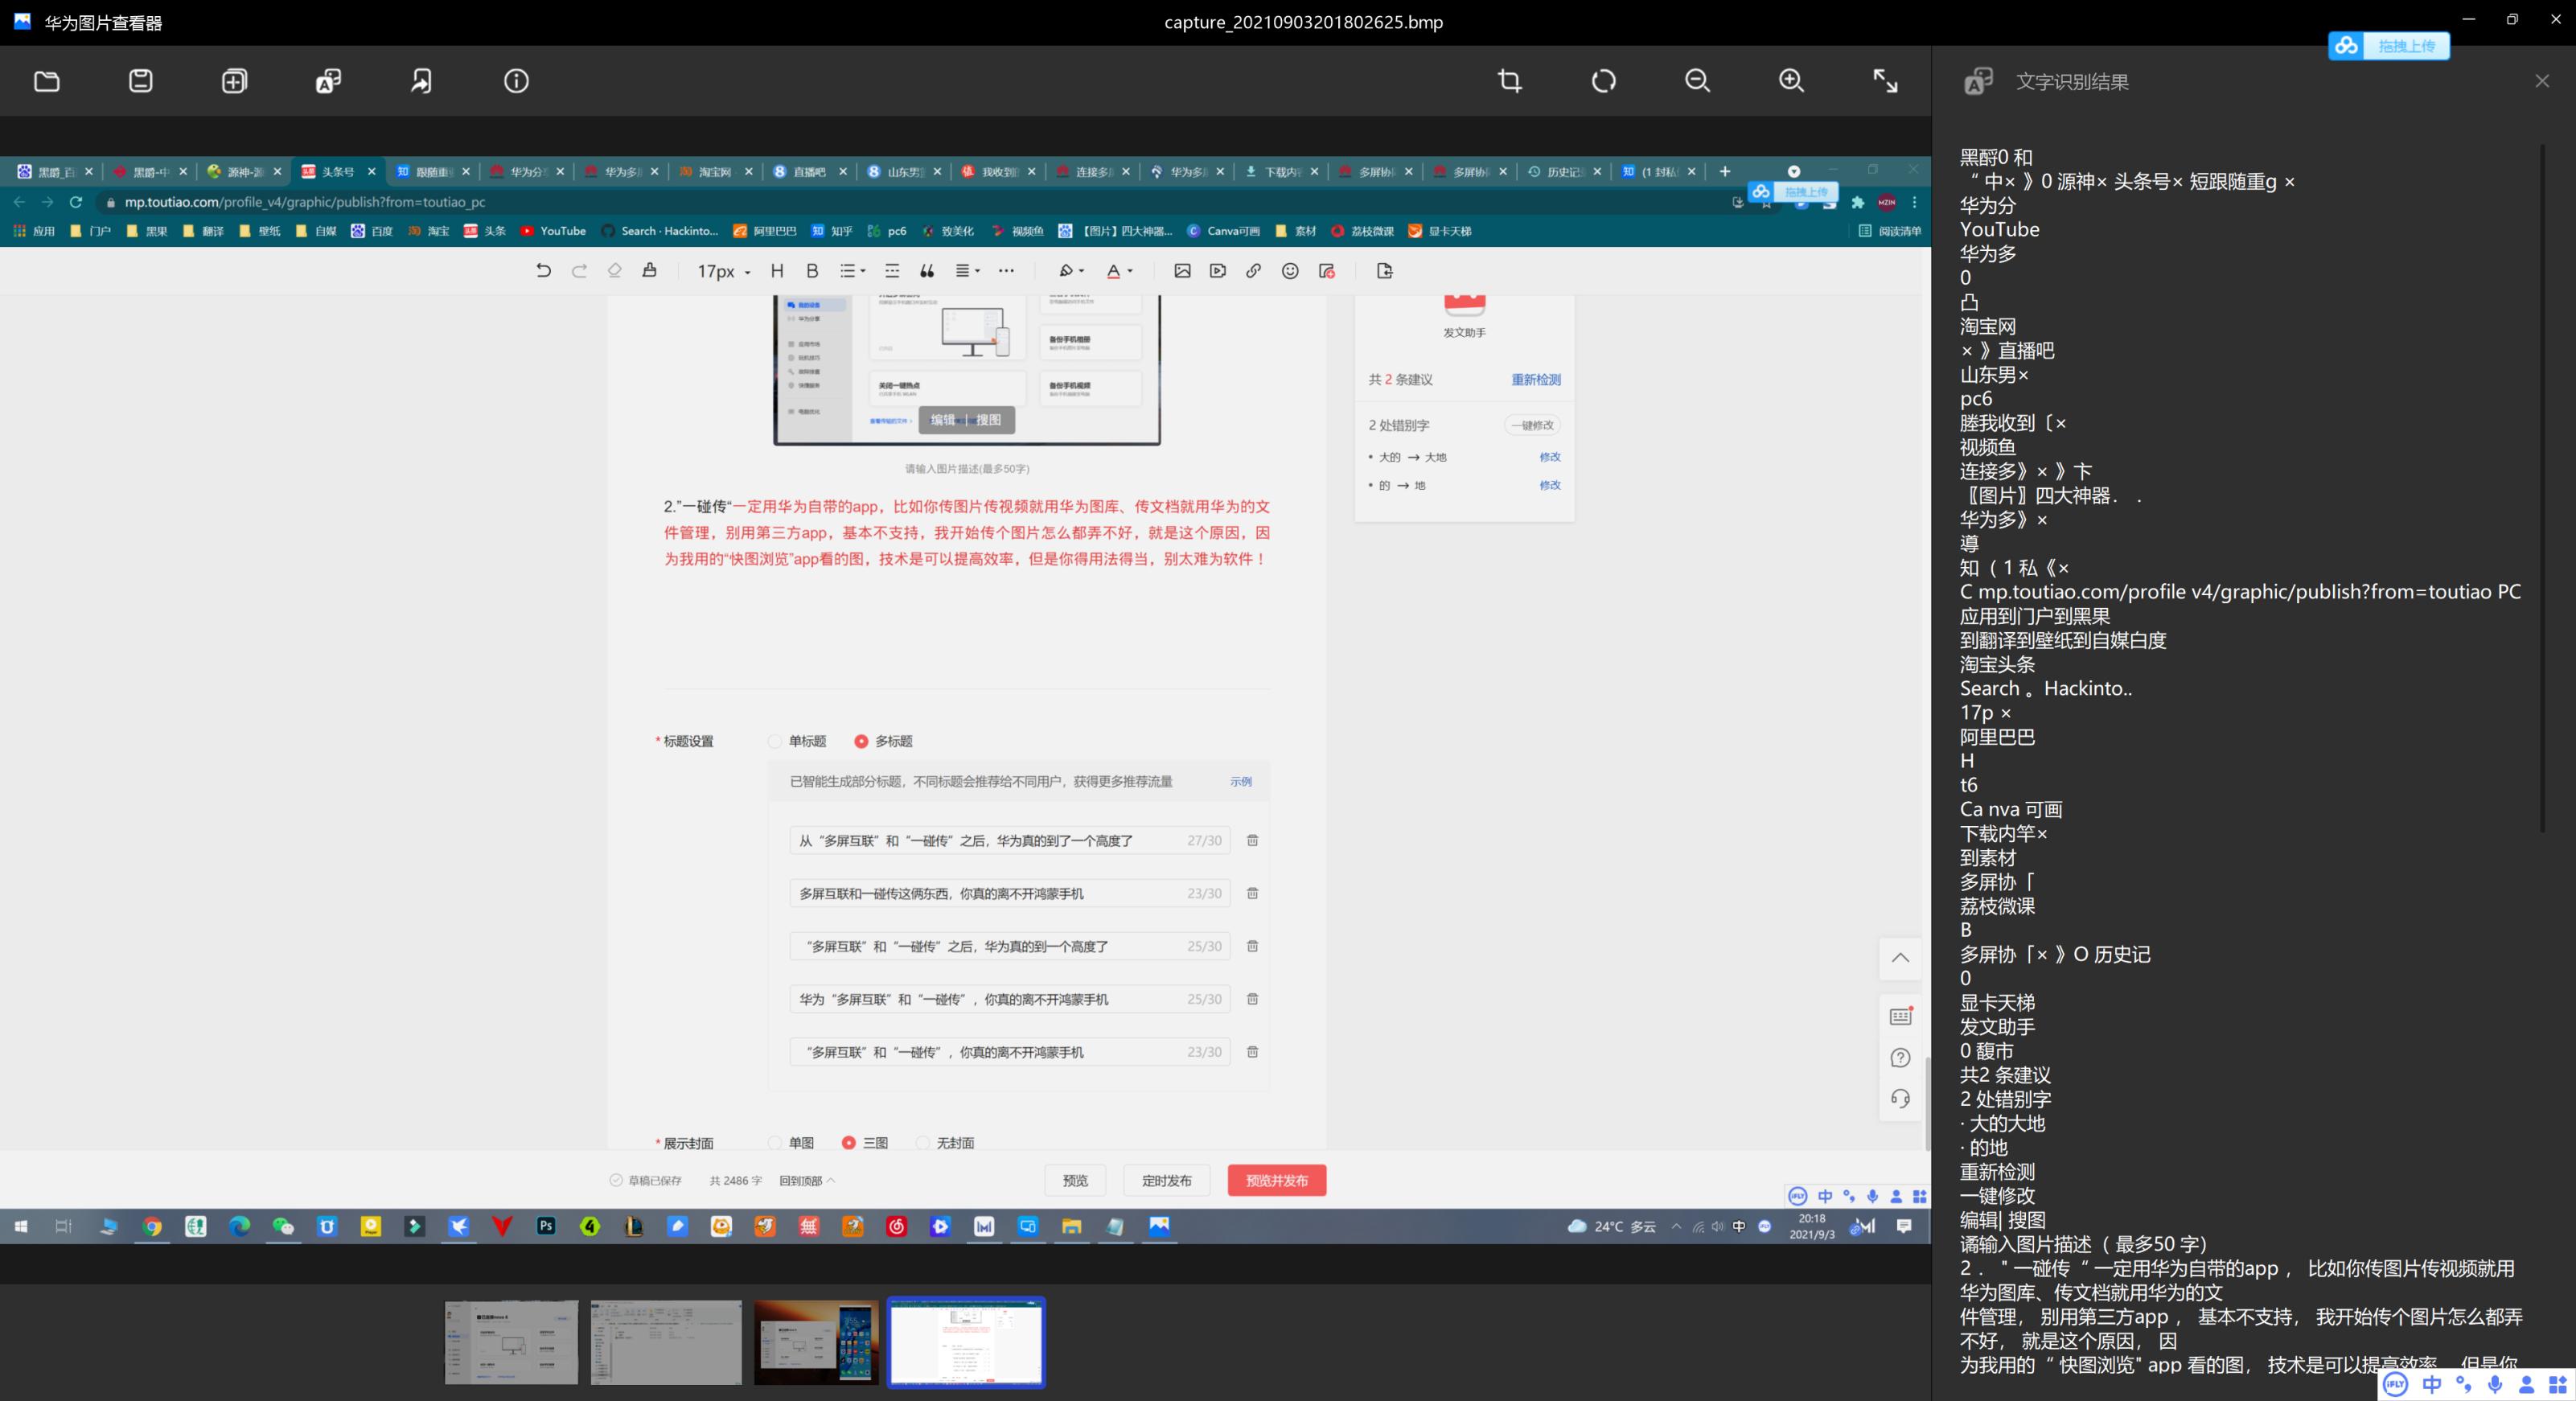Enter full screen with the expand arrows icon

pyautogui.click(x=1885, y=81)
